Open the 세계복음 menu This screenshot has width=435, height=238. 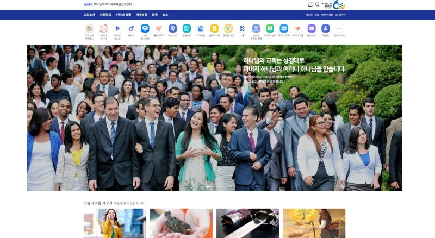(x=141, y=15)
